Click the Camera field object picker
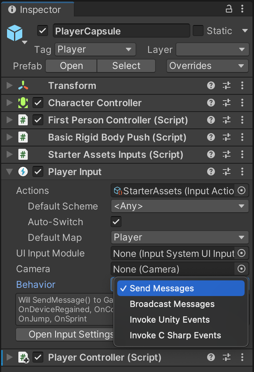This screenshot has width=254, height=372. [241, 269]
